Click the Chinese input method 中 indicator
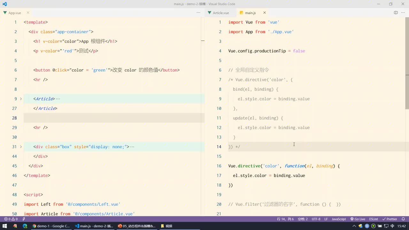The image size is (409, 230). click(392, 226)
